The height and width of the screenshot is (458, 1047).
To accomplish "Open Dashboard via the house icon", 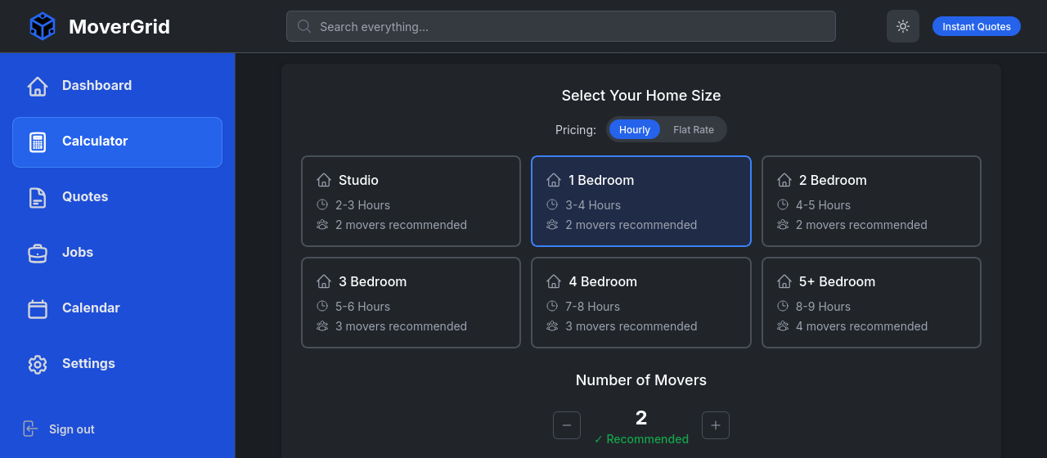I will click(x=38, y=86).
